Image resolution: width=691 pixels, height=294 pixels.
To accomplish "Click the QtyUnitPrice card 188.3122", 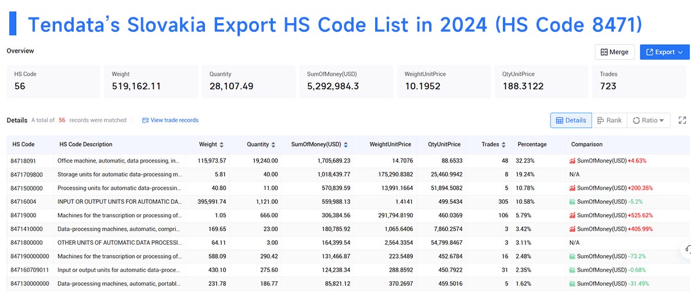I will [x=542, y=82].
